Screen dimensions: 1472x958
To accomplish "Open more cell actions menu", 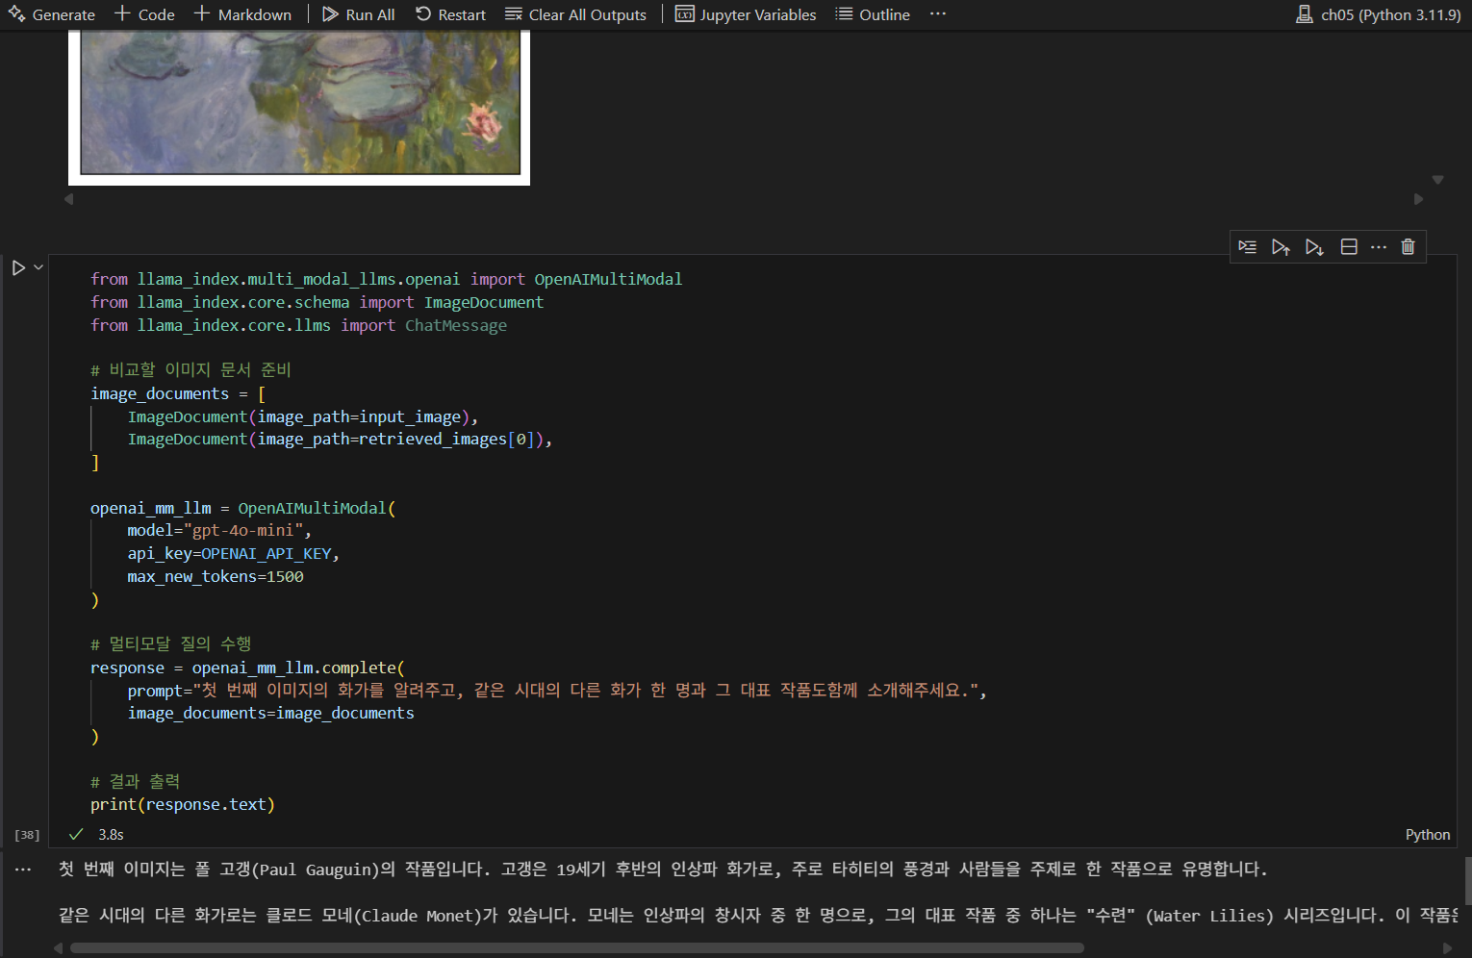I will tap(1379, 247).
